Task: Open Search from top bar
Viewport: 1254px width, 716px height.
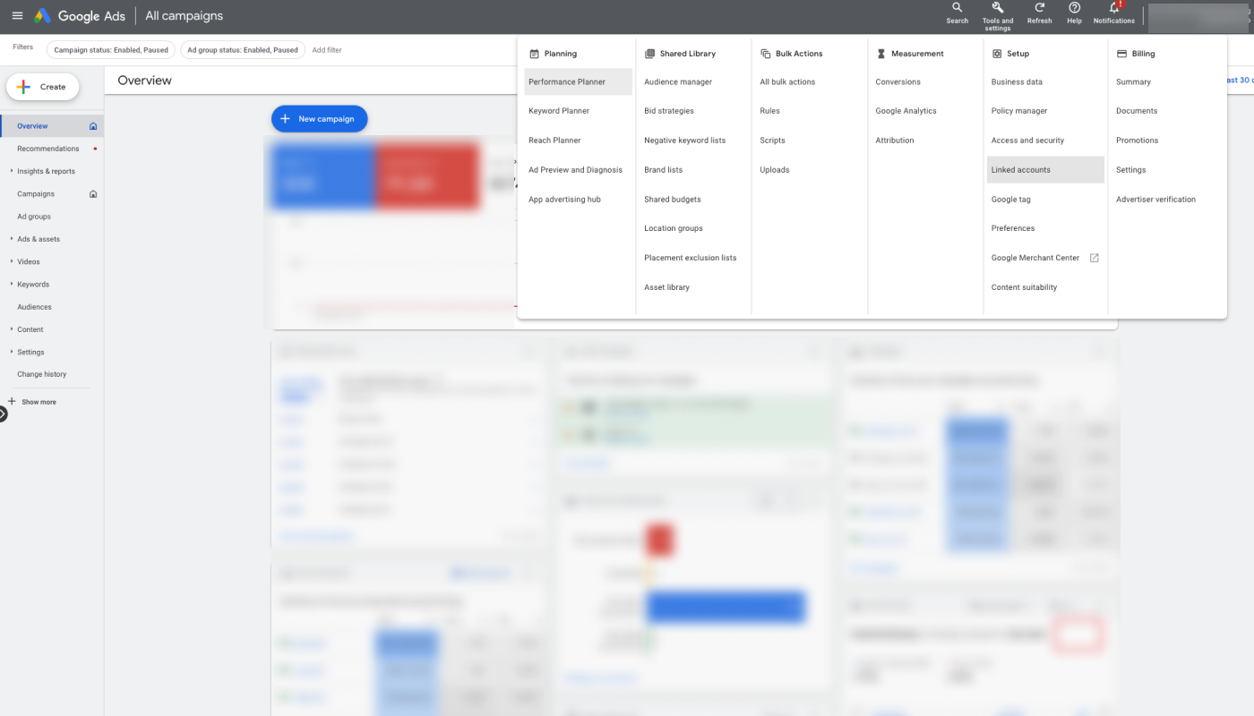Action: tap(958, 13)
